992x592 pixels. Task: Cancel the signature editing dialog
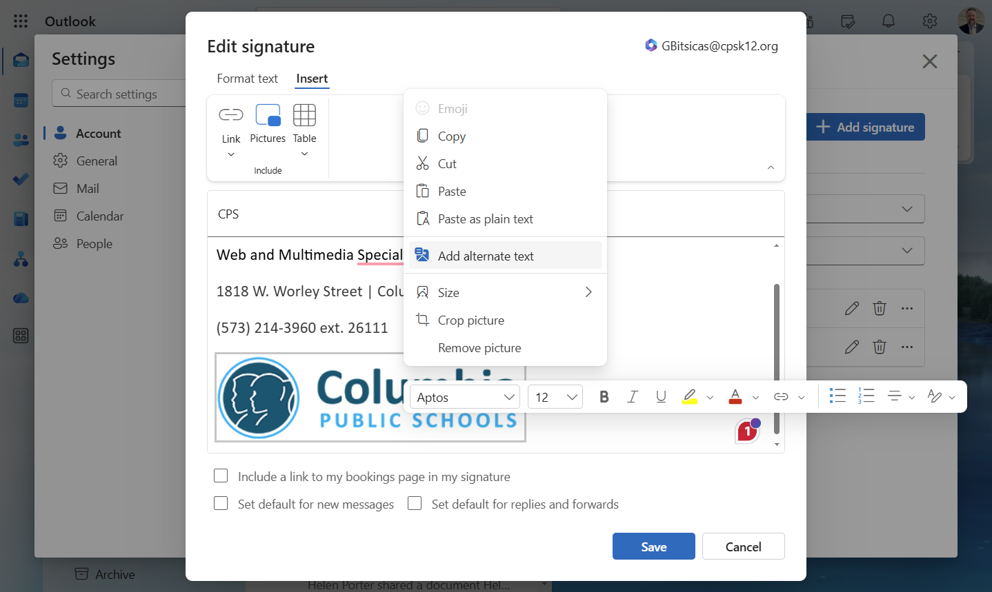(744, 547)
